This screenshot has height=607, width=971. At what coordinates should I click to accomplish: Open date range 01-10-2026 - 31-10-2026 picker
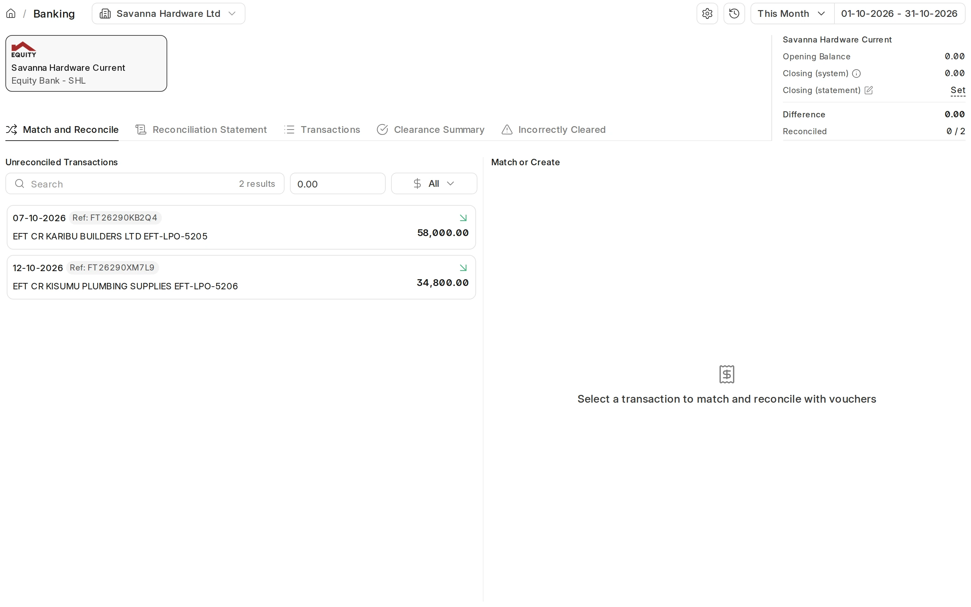899,13
